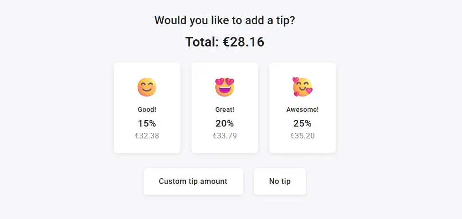Choose the €32.38 total option

pyautogui.click(x=147, y=136)
